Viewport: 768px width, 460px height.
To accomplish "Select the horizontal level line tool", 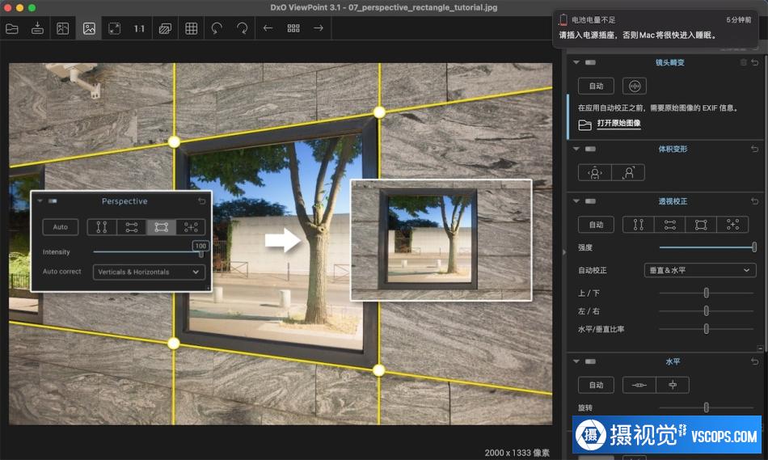I will click(639, 385).
